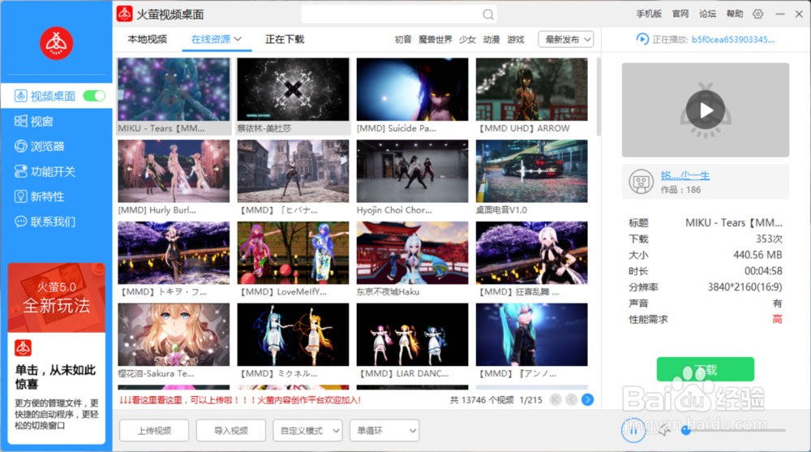The width and height of the screenshot is (811, 452).
Task: Select the 【MMD】狂喜乱舞 thumbnail
Action: (x=532, y=252)
